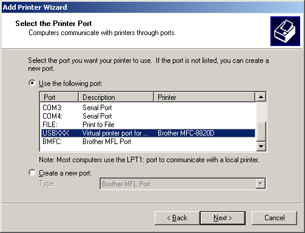Viewport: 305px width, 233px height.
Task: Click the port list scrollbar thumb
Action: pos(261,131)
